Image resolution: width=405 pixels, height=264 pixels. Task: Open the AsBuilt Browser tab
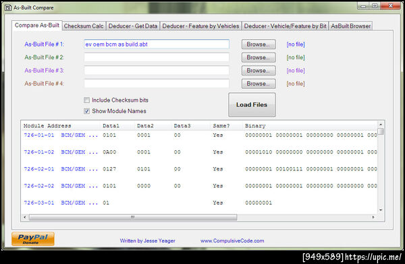[x=350, y=26]
